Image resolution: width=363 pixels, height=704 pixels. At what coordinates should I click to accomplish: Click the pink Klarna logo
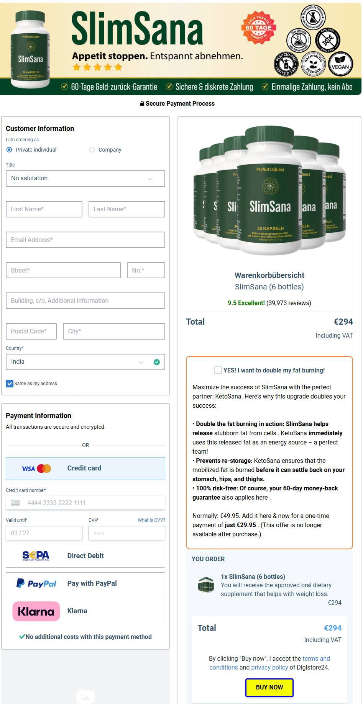point(36,611)
